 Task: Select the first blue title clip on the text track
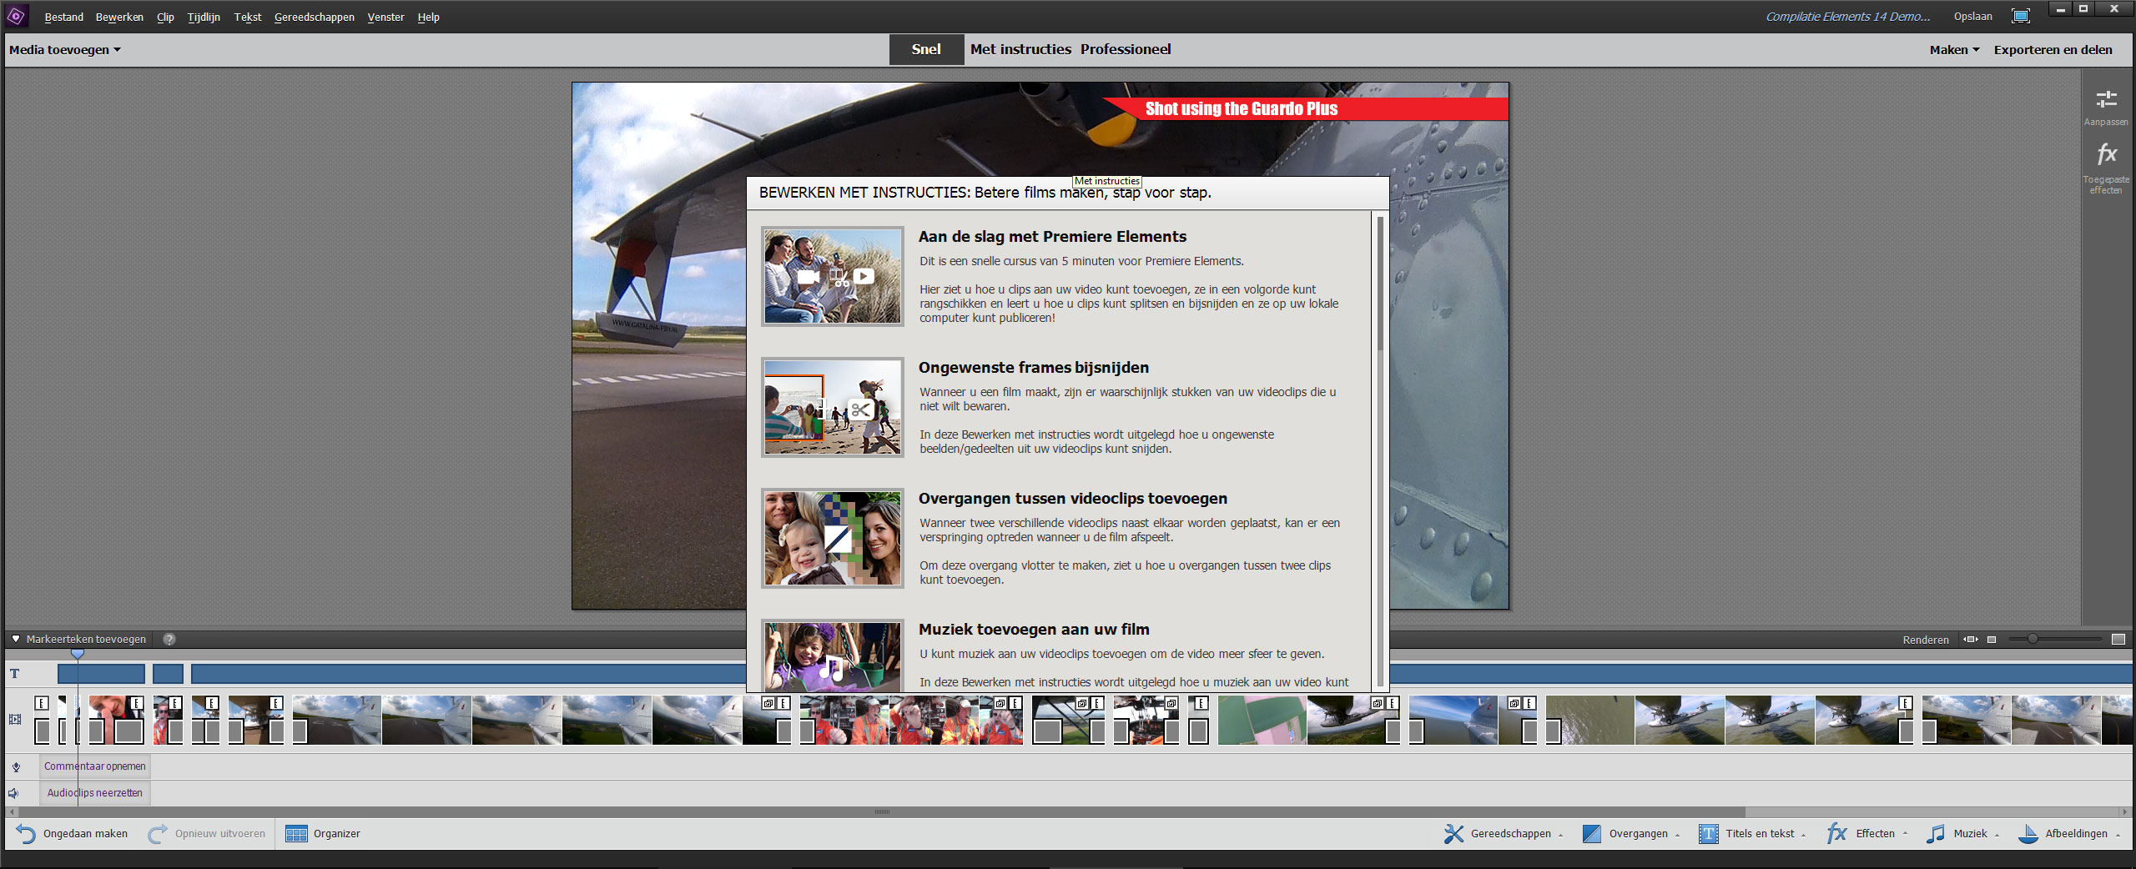[x=101, y=674]
